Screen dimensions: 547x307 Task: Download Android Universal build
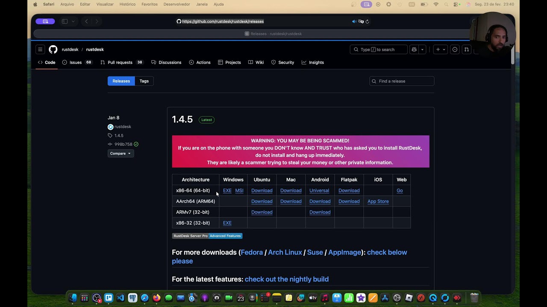319,191
